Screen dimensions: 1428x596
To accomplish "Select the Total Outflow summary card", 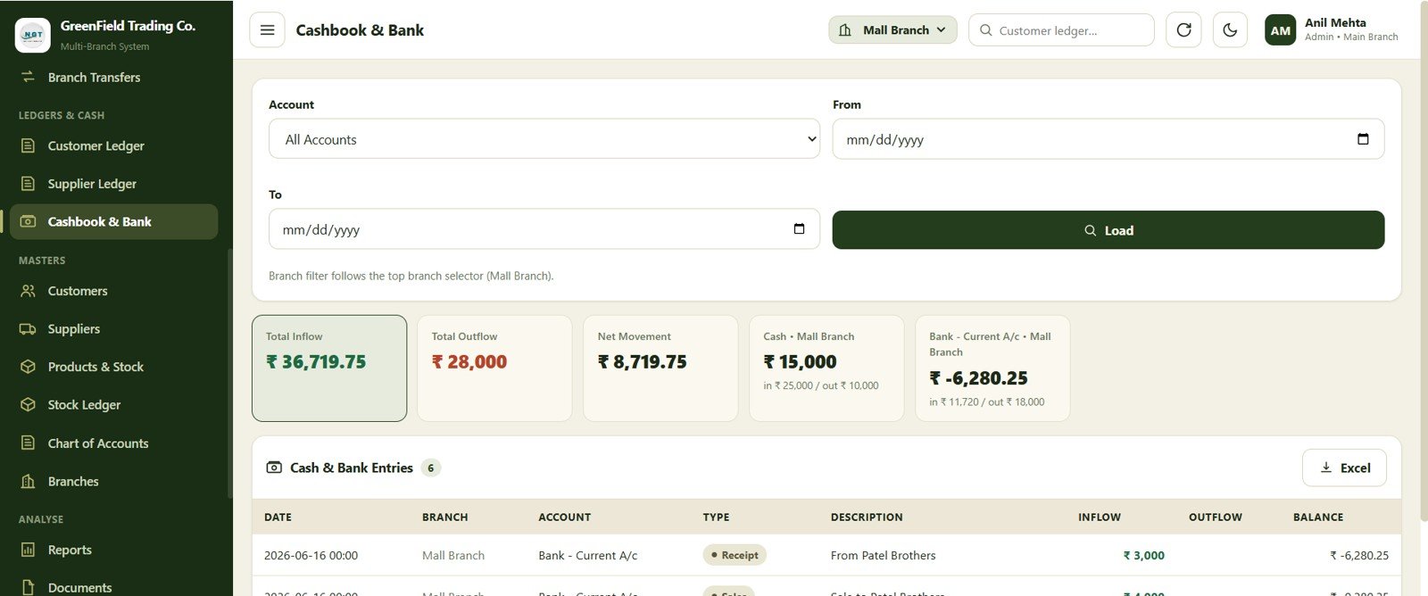I will coord(494,368).
